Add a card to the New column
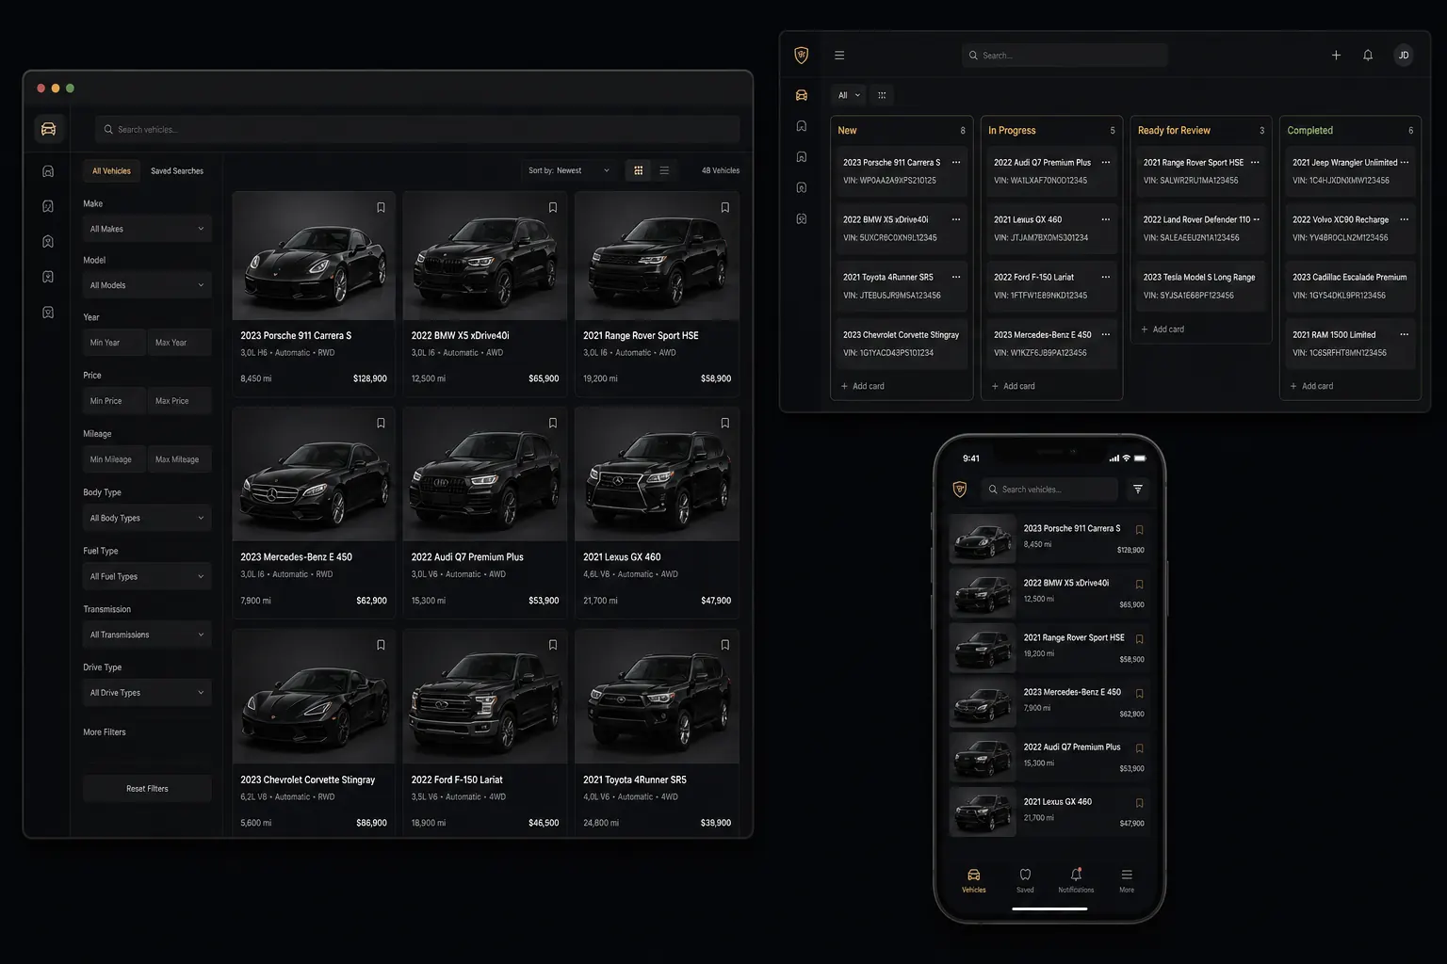The height and width of the screenshot is (964, 1447). click(x=863, y=386)
